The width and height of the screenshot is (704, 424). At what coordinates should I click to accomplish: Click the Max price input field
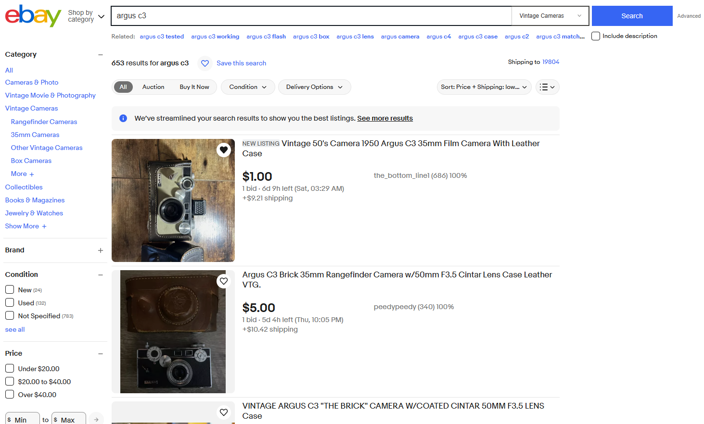click(69, 419)
